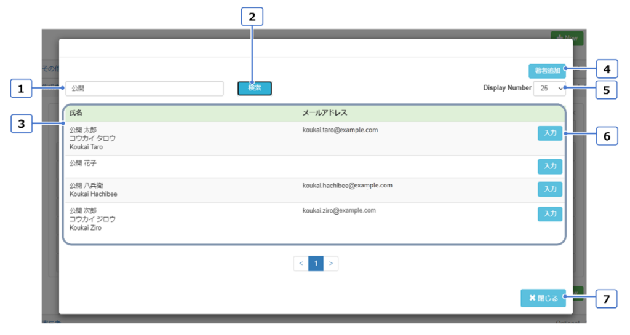Go to previous page with left chevron
630x335 pixels.
(x=301, y=264)
